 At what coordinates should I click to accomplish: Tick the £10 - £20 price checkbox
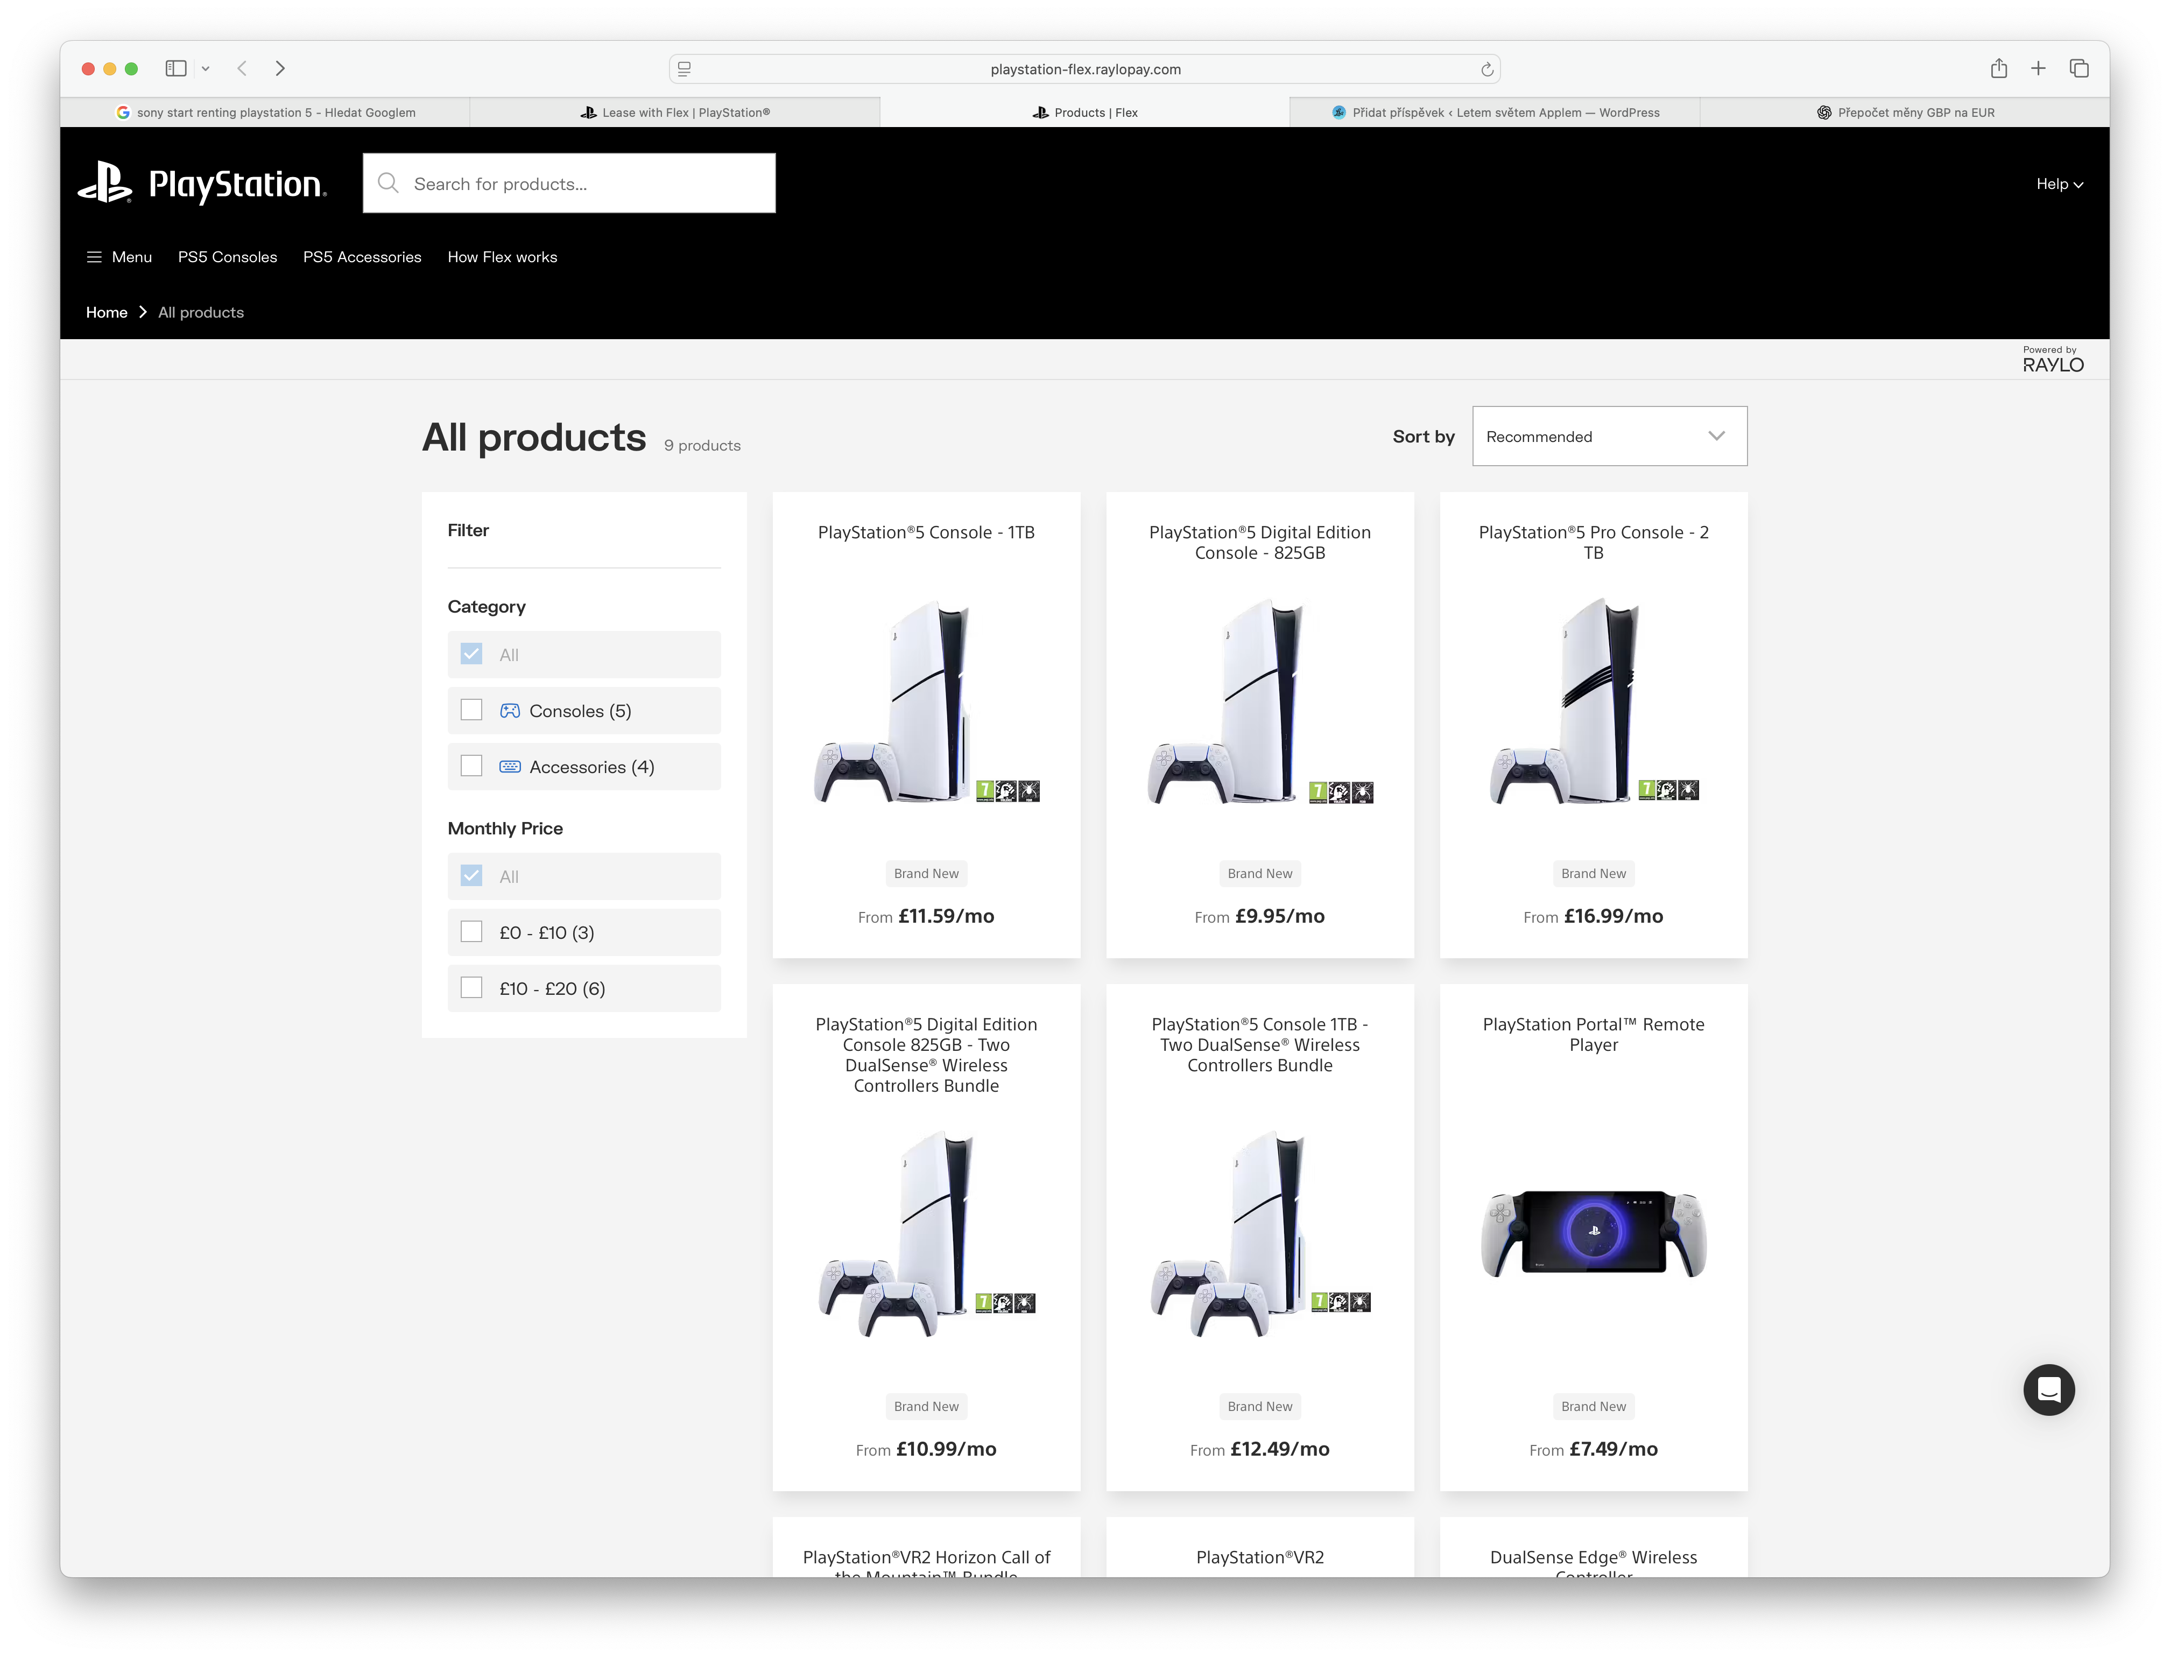pos(471,988)
